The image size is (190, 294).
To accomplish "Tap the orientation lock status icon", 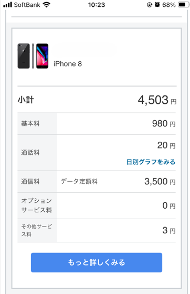I will 150,5.
